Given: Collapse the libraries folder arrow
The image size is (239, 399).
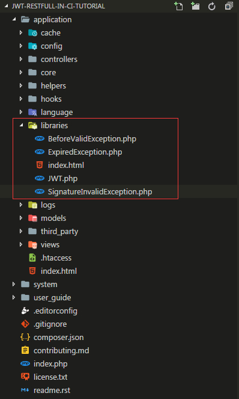Looking at the screenshot, I should click(22, 125).
